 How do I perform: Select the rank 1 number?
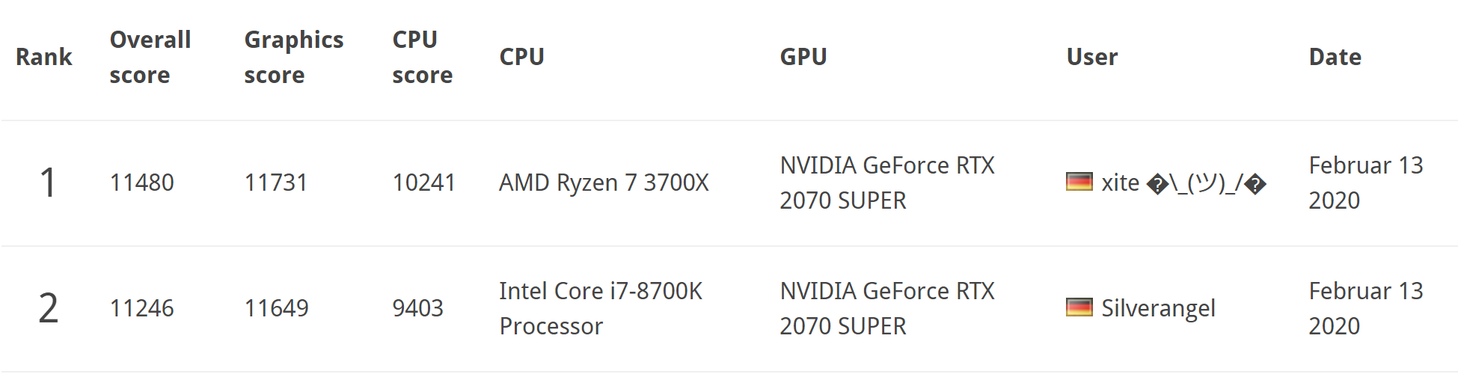point(48,183)
